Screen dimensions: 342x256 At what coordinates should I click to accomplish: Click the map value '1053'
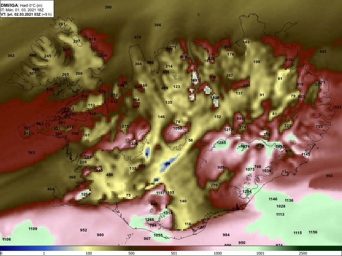point(177,128)
